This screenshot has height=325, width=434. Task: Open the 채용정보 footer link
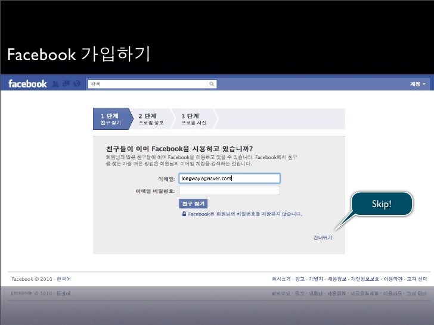337,279
